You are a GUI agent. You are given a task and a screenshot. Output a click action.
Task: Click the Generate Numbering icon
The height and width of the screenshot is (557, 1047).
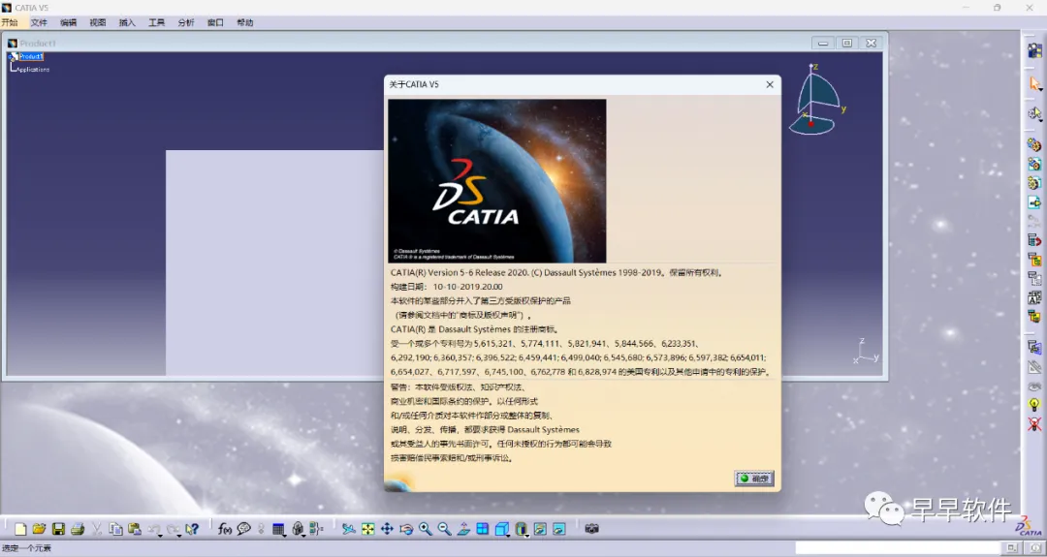[x=1034, y=297]
